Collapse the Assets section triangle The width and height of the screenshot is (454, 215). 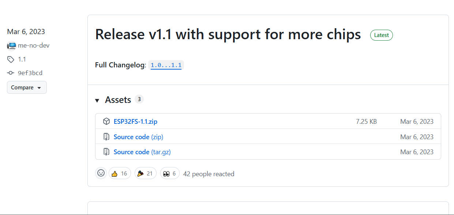97,100
